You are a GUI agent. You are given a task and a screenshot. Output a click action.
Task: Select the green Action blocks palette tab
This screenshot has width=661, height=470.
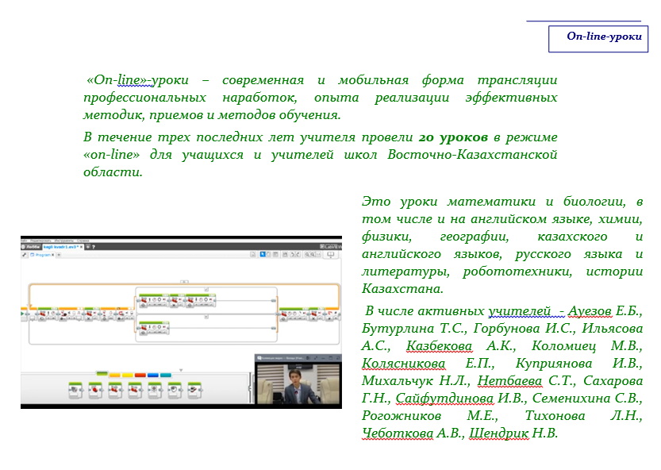coord(102,375)
